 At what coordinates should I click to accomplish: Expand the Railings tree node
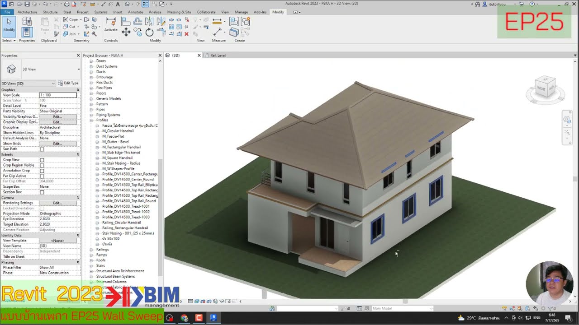[x=91, y=250]
